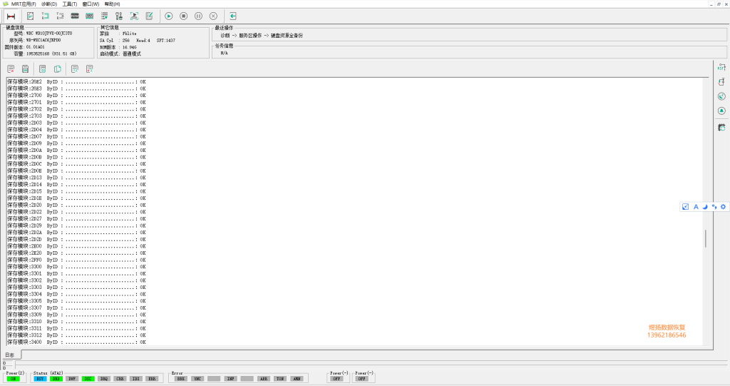Click the ERR status indicator
The height and width of the screenshot is (386, 730).
pos(152,379)
